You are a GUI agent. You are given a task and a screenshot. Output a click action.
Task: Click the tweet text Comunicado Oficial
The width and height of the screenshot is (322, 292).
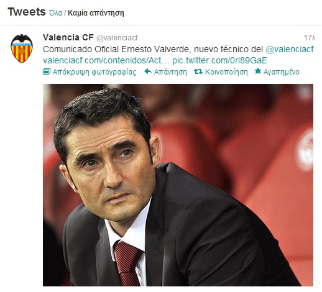(x=68, y=49)
